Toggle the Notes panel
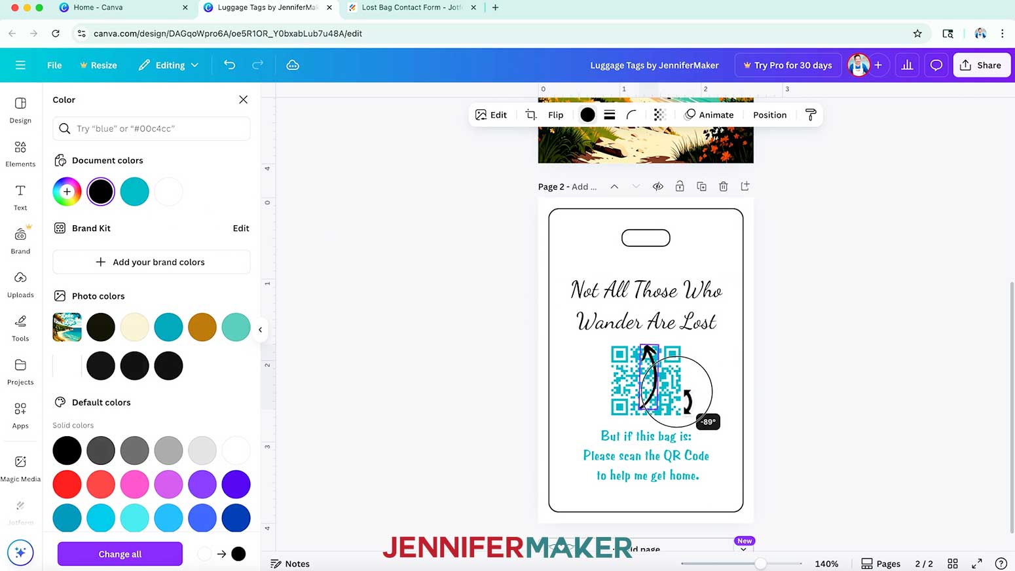Viewport: 1015px width, 571px height. [290, 563]
